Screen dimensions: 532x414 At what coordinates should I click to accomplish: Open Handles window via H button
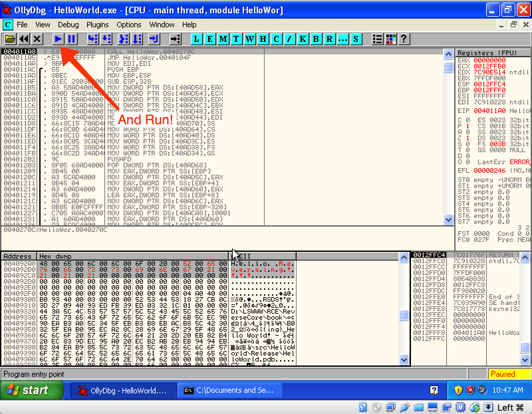point(263,39)
